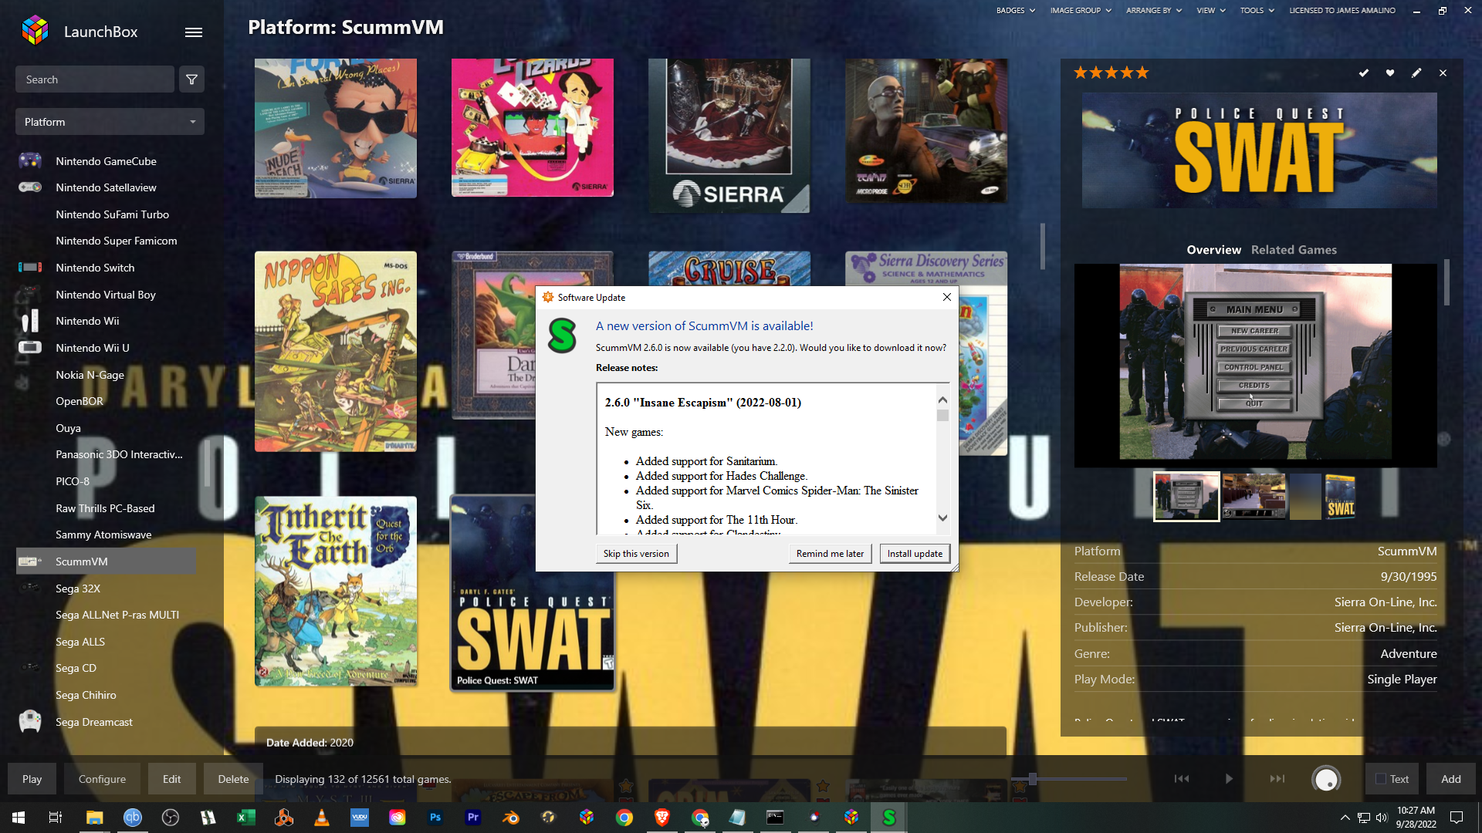This screenshot has width=1482, height=833.
Task: Close the Software Update dialog
Action: (x=946, y=297)
